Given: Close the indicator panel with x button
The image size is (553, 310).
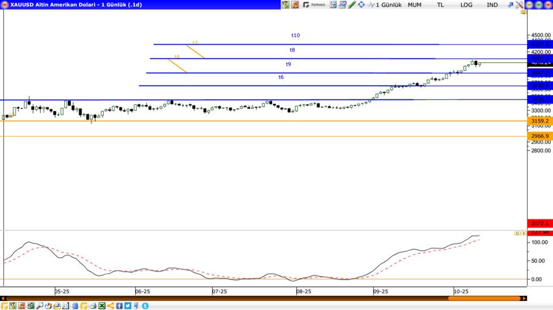Looking at the screenshot, I should 523,233.
